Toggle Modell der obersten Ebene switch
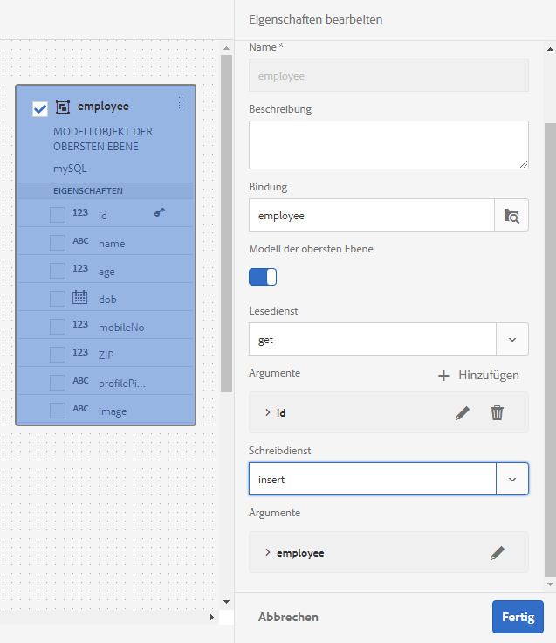Viewport: 556px width, 643px height. [x=263, y=277]
